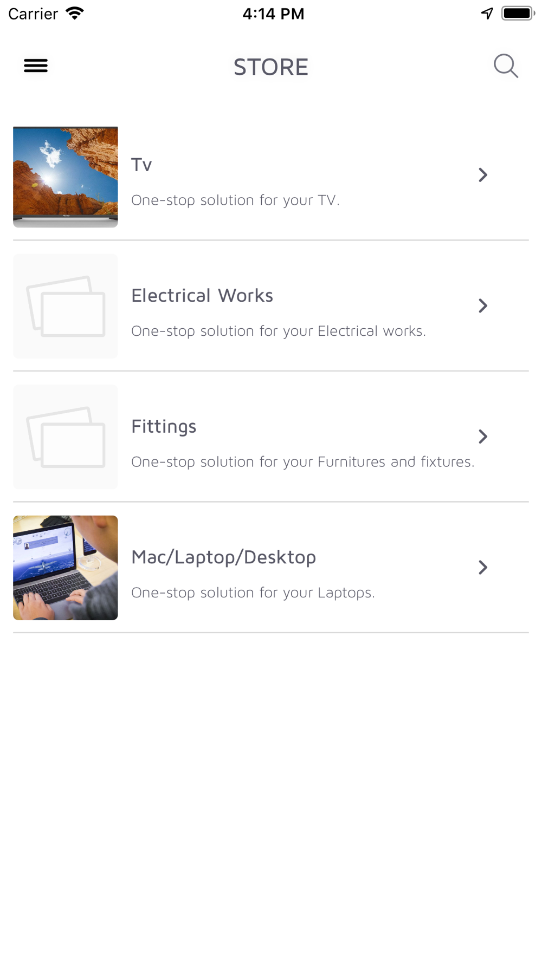Open the Tv category chevron
The width and height of the screenshot is (542, 963).
(483, 175)
